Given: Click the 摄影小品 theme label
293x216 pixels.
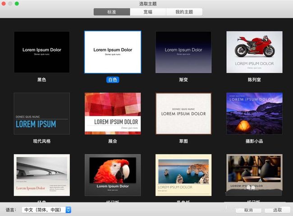Looking at the screenshot, I should click(254, 141).
